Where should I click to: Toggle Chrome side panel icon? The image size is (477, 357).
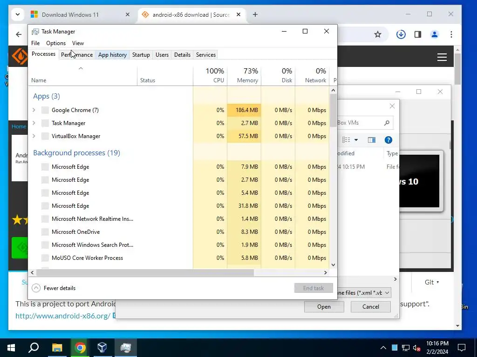(418, 34)
